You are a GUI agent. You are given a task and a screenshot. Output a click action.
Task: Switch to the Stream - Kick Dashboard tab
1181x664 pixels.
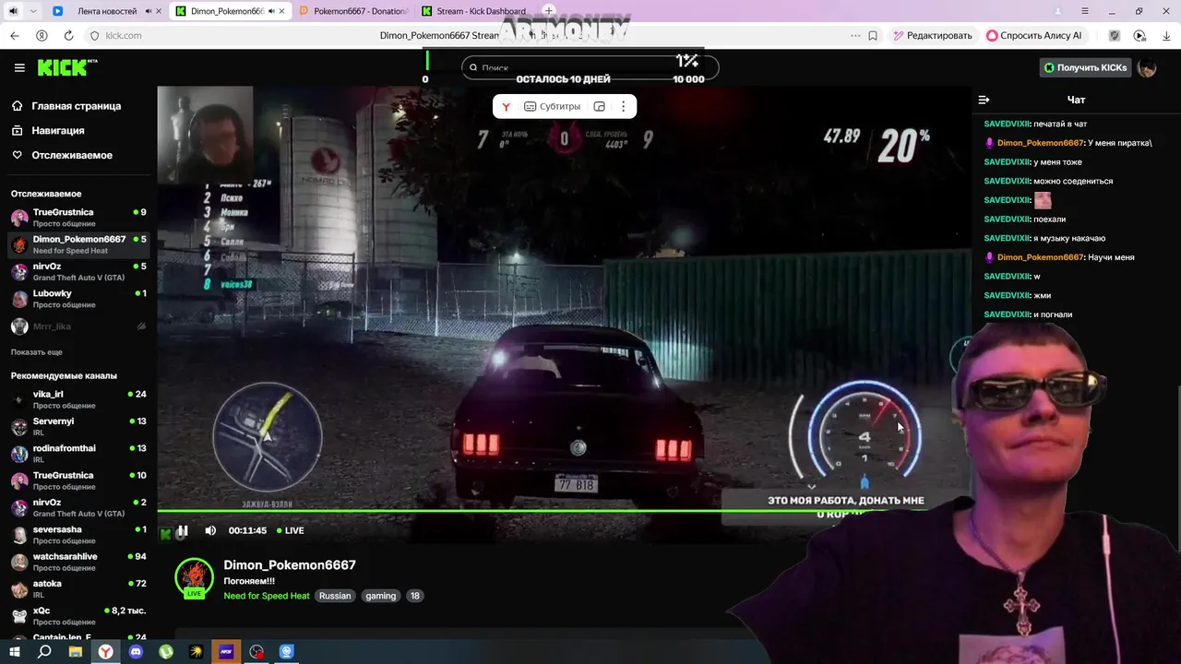coord(475,11)
